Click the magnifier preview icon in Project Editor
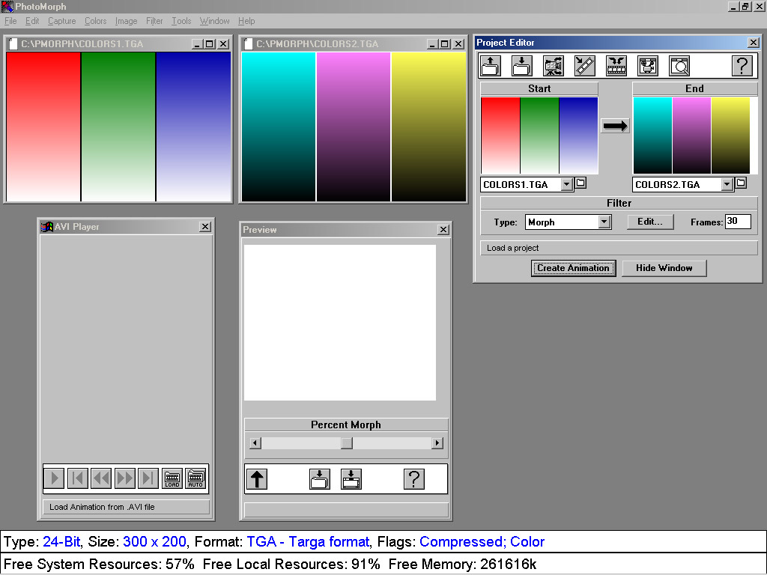The width and height of the screenshot is (767, 575). pos(679,66)
